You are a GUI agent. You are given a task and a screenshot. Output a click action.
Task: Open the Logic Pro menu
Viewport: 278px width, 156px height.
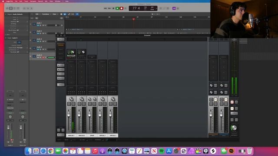tap(10, 1)
